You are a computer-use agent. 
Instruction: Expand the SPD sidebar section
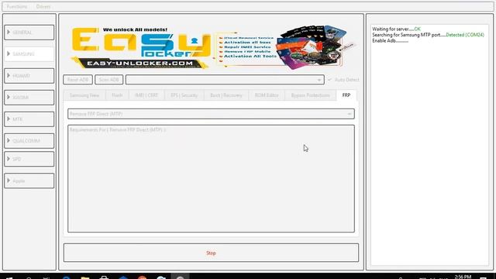(x=29, y=159)
